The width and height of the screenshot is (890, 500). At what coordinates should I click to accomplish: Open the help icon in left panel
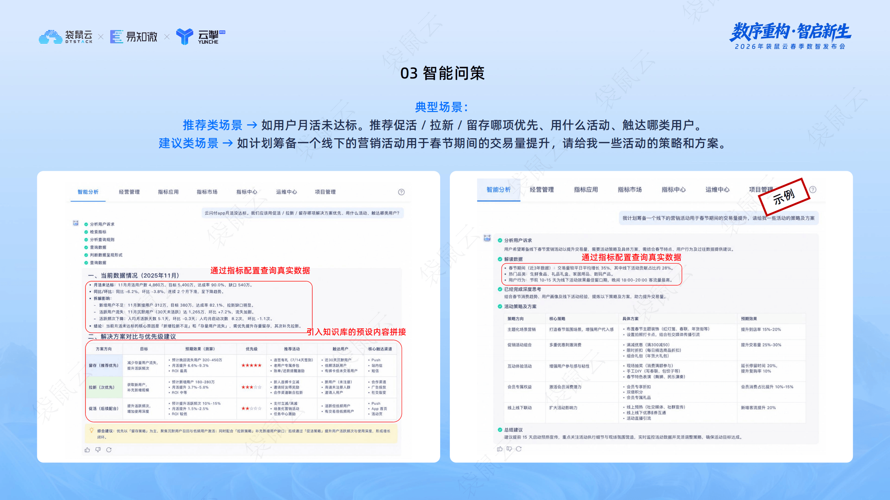[x=401, y=192]
